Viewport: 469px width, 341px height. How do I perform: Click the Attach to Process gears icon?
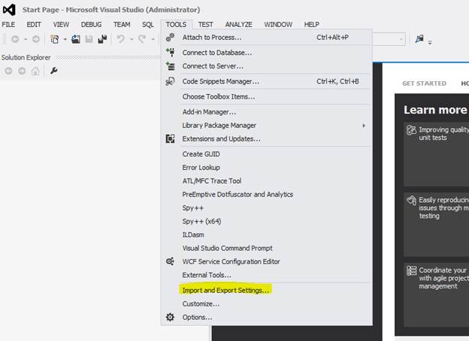(170, 38)
